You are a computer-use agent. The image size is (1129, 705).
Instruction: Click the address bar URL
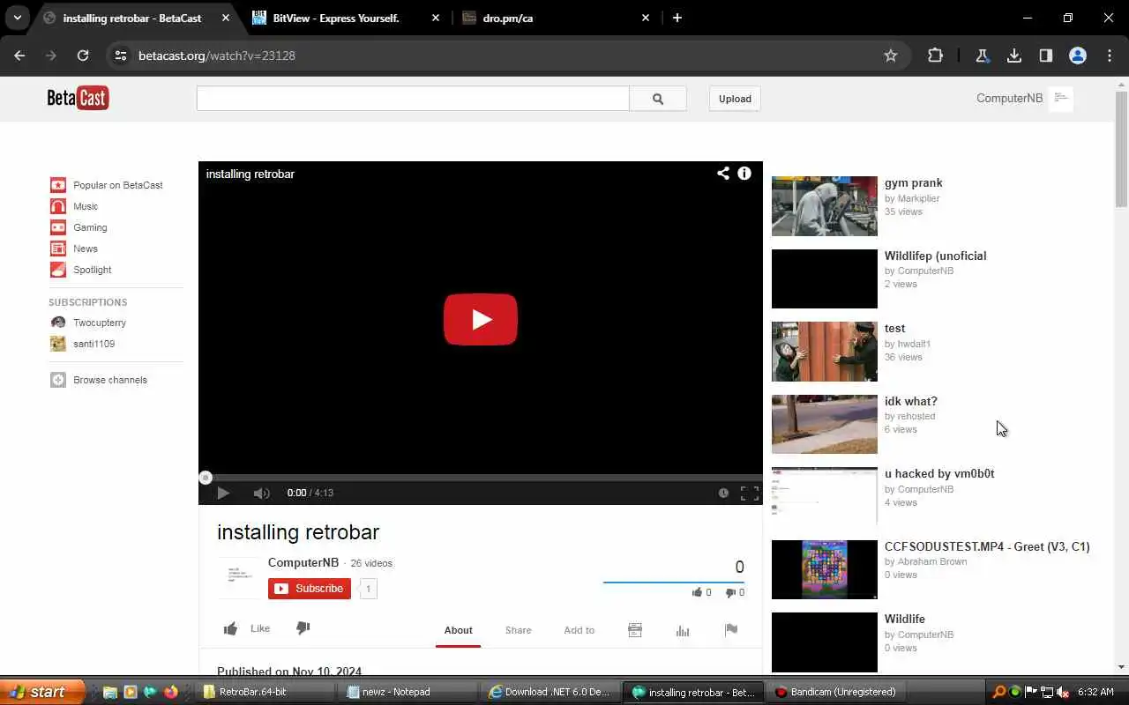(217, 56)
